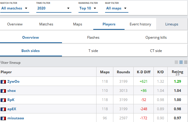Click ZywOo's K-D diff value +621
188x122 pixels.
[143, 82]
